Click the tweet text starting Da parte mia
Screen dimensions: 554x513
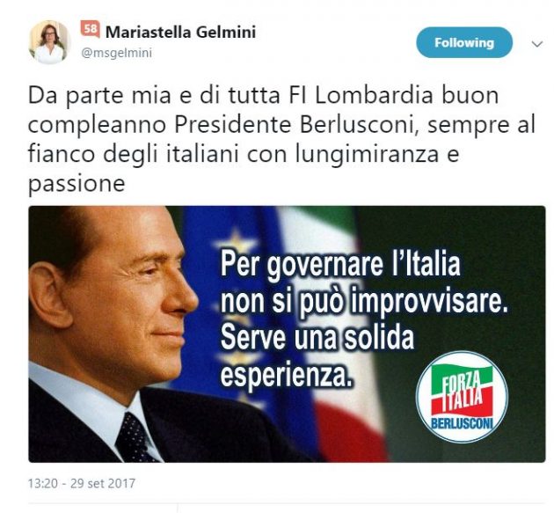coord(281,139)
